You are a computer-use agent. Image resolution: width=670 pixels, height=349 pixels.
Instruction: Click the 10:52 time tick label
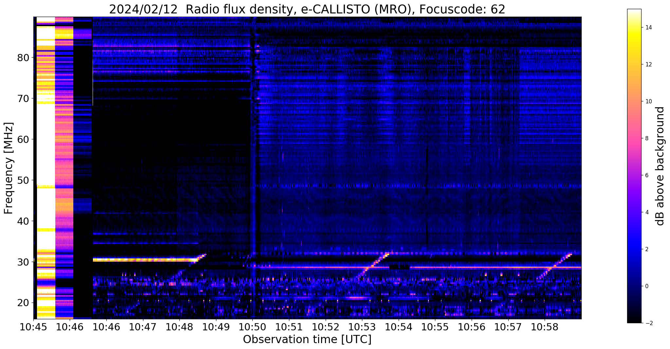(x=326, y=327)
